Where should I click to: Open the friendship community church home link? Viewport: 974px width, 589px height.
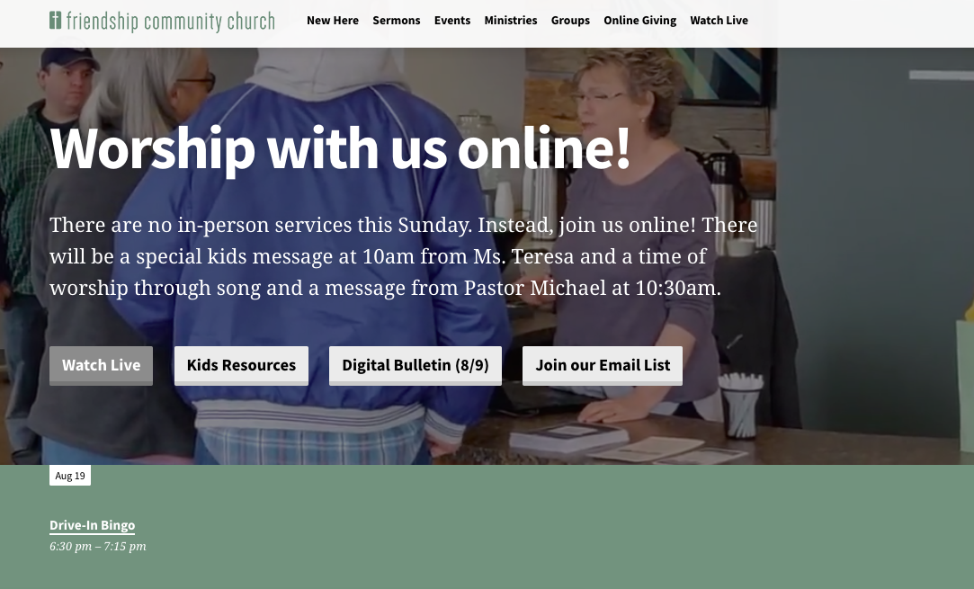(x=162, y=21)
